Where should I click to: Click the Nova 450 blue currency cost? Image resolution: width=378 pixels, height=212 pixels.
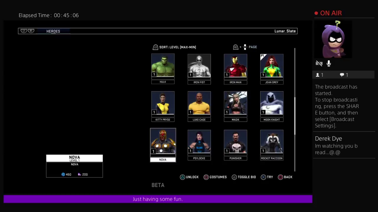click(66, 175)
